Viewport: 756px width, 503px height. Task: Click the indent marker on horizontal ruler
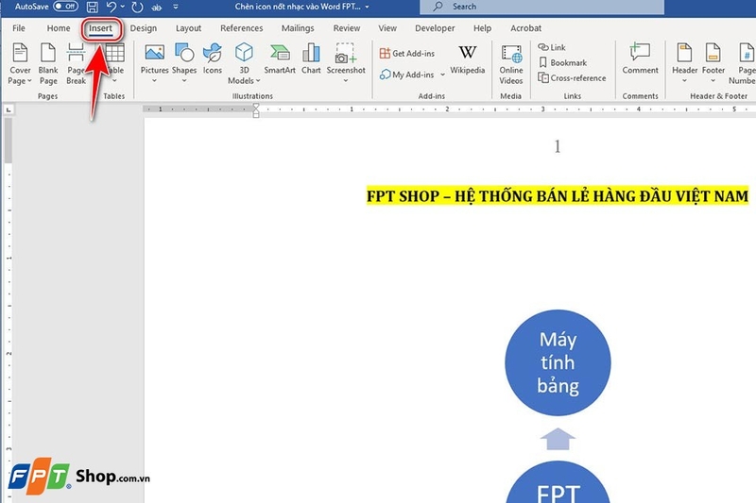coord(256,110)
